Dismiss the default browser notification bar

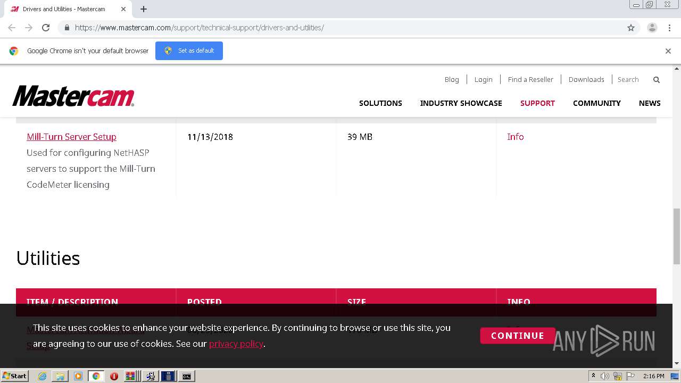[x=668, y=51]
